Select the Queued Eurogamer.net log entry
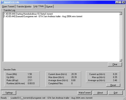The width and height of the screenshot is (126, 100). tap(43, 16)
